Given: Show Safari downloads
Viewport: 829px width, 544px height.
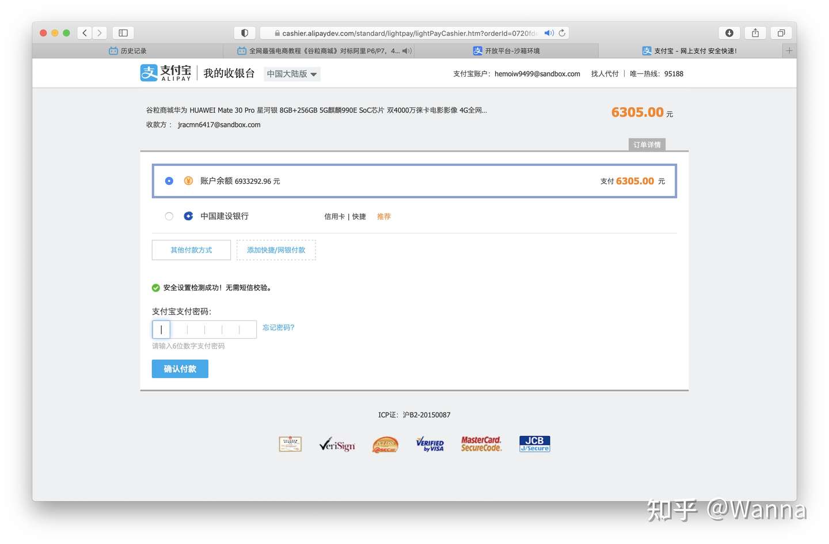Looking at the screenshot, I should pyautogui.click(x=729, y=33).
